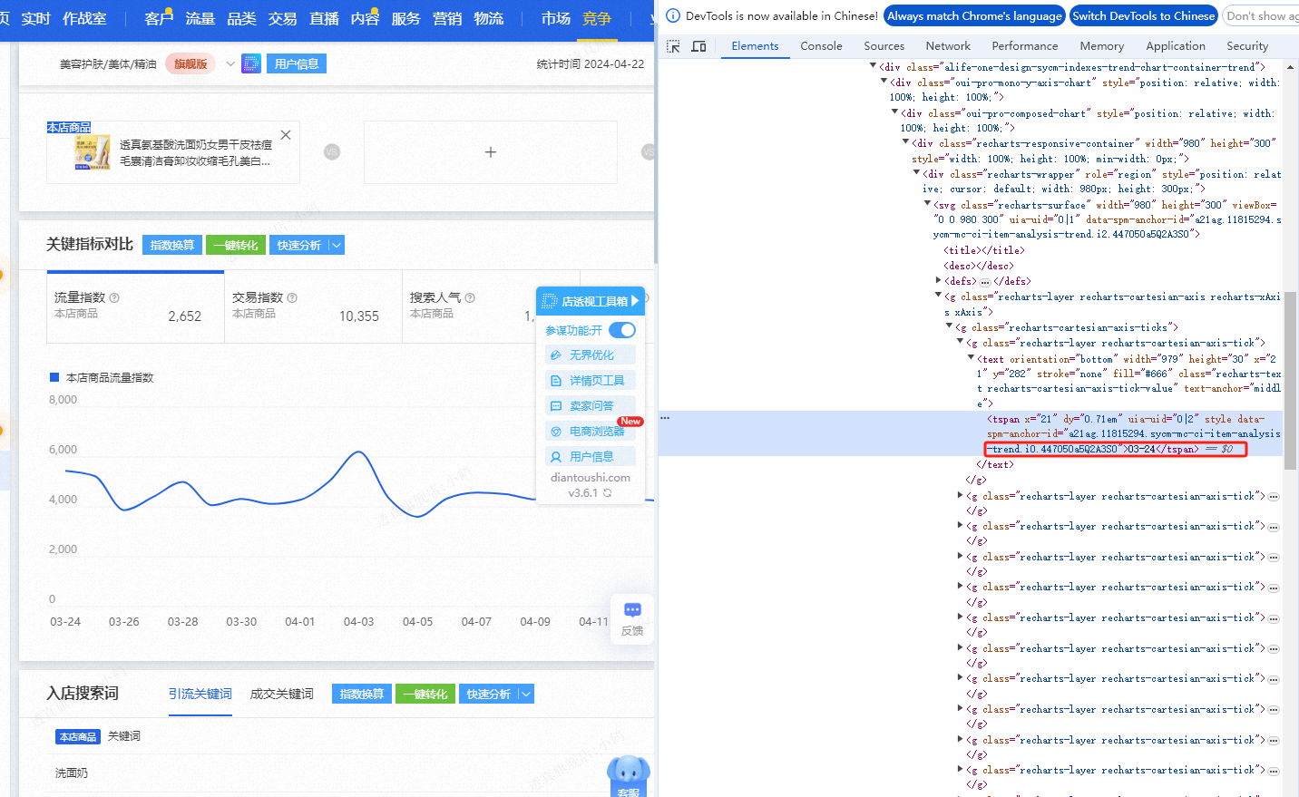Image resolution: width=1299 pixels, height=797 pixels.
Task: Click the help icon next to 流量指数
Action: click(x=114, y=298)
